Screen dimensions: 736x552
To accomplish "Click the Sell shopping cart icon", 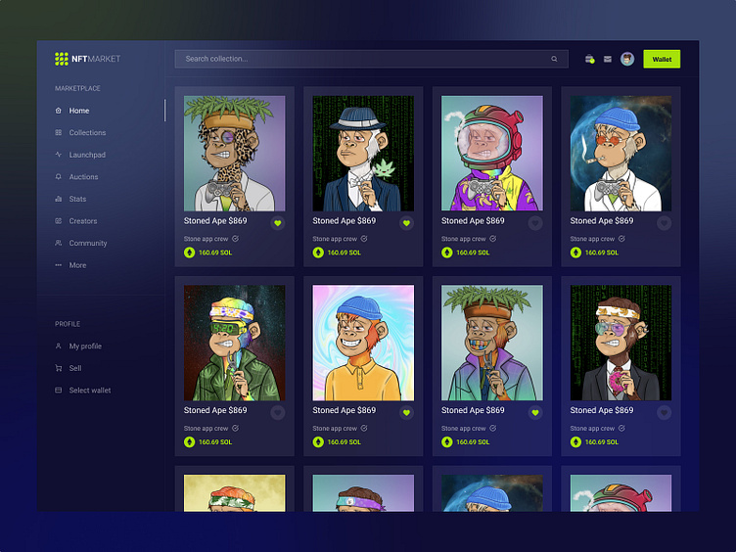I will [58, 368].
